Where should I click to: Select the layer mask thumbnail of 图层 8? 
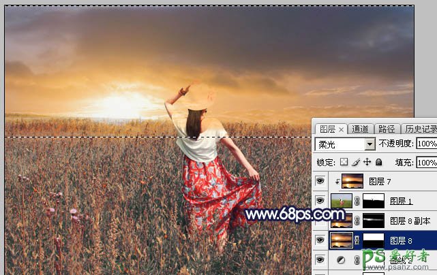(372, 240)
